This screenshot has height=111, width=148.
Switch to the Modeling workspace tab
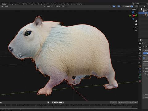click(x=10, y=4)
